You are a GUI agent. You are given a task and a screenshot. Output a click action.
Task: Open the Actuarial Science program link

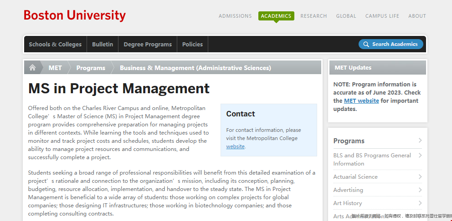pos(355,177)
